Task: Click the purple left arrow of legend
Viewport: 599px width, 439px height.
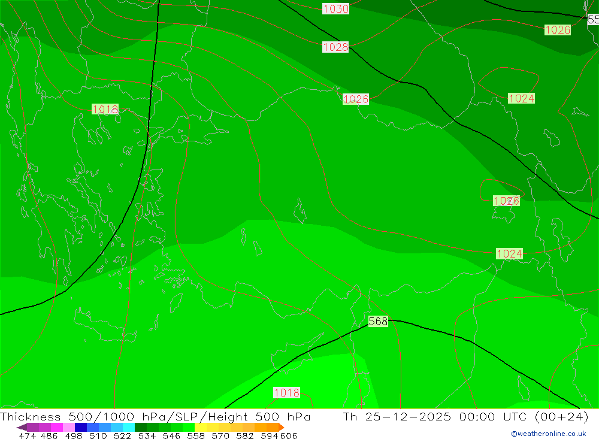Action: point(22,427)
